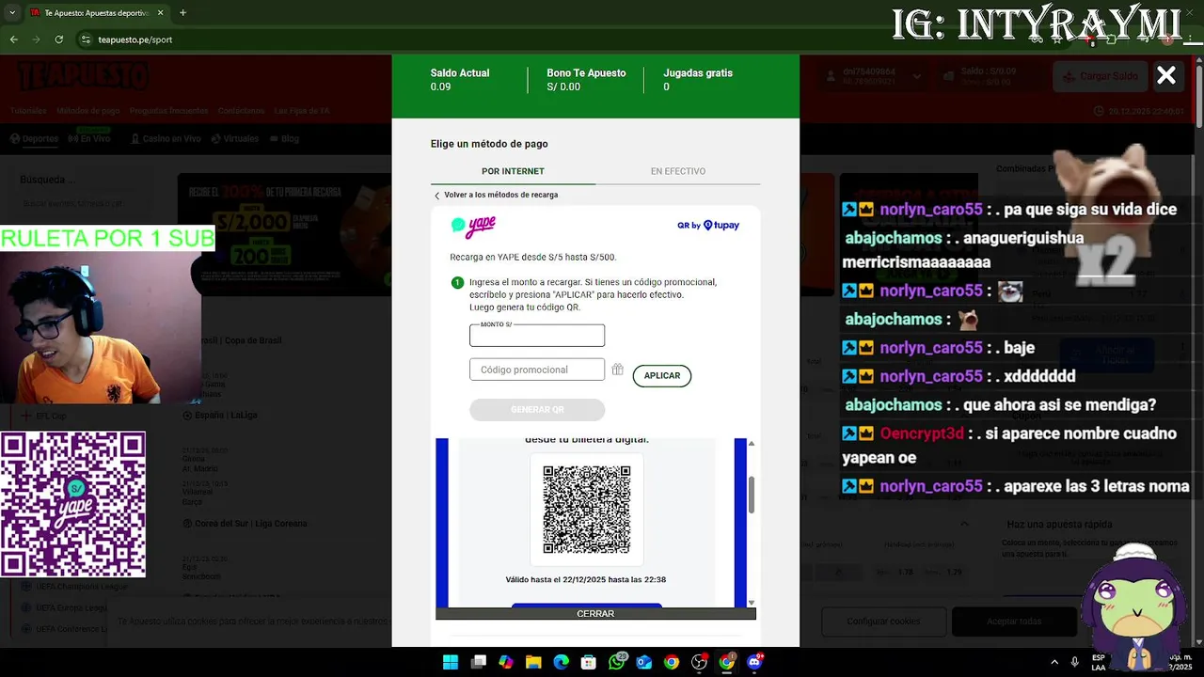The width and height of the screenshot is (1204, 677).
Task: Click the Yape logo in payment panel
Action: pos(473,226)
